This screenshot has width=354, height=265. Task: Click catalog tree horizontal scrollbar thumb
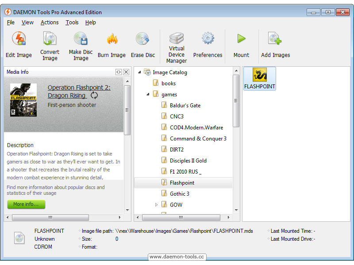click(181, 217)
